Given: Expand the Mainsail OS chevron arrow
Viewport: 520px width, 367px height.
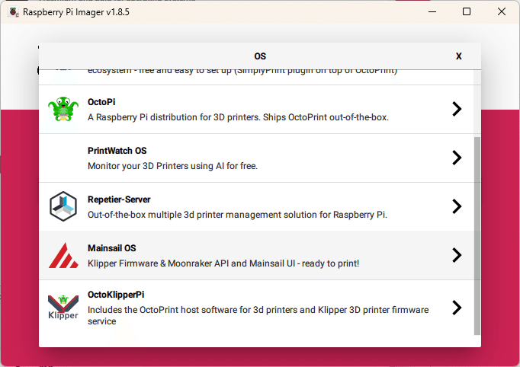Looking at the screenshot, I should 457,255.
